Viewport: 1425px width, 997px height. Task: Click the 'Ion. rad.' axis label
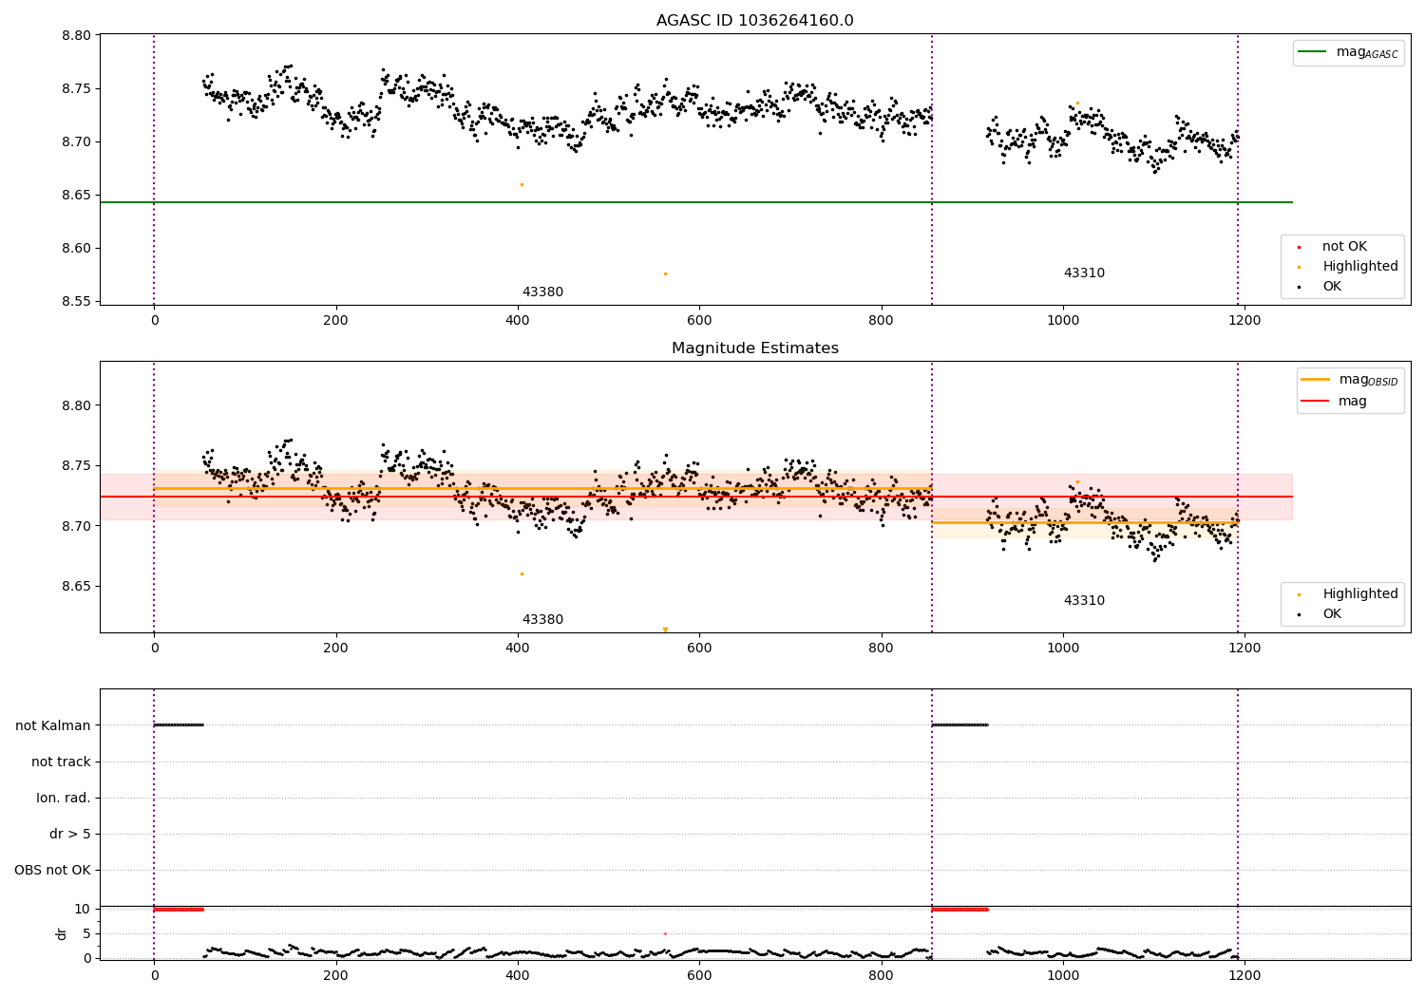tap(64, 798)
